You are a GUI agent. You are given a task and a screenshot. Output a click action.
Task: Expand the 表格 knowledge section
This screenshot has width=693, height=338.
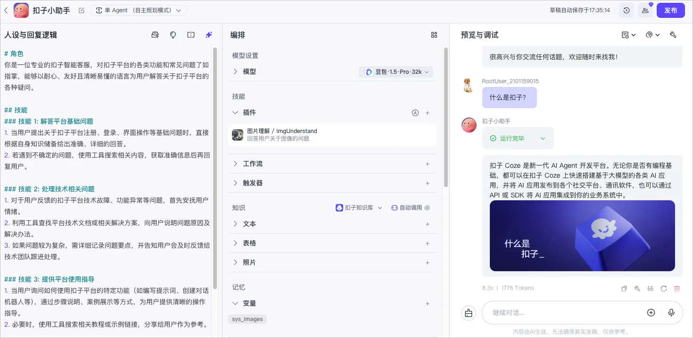[x=235, y=243]
